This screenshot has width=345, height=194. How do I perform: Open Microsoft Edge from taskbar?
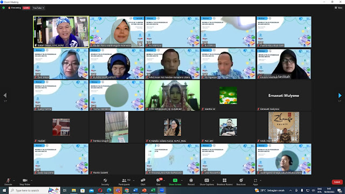pyautogui.click(x=109, y=190)
